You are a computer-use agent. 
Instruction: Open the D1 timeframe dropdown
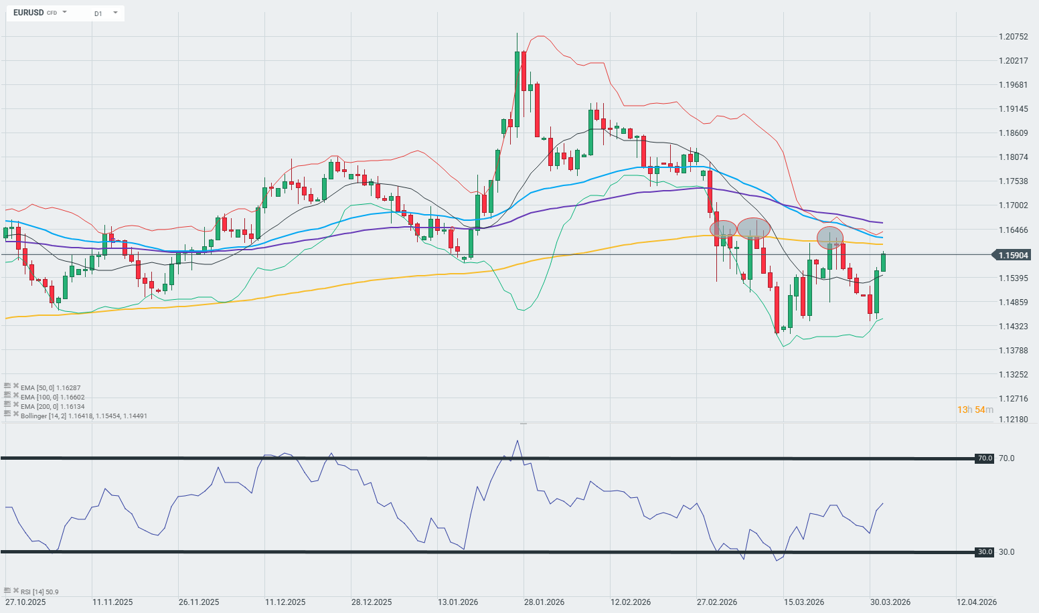pyautogui.click(x=115, y=13)
